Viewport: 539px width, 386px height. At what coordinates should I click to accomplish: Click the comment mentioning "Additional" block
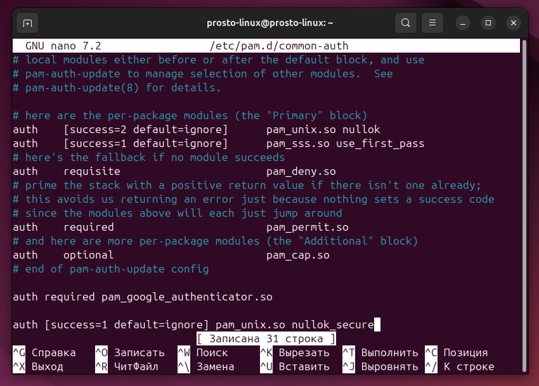pos(216,241)
